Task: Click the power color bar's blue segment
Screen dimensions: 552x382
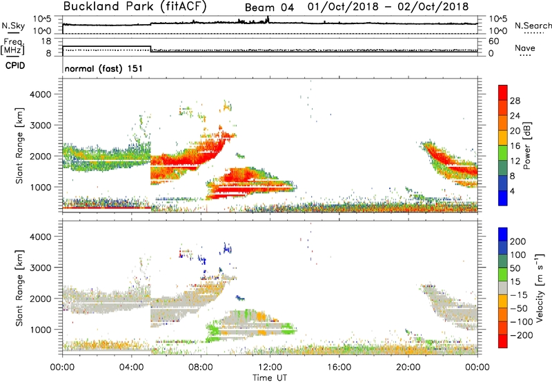Action: [x=503, y=198]
